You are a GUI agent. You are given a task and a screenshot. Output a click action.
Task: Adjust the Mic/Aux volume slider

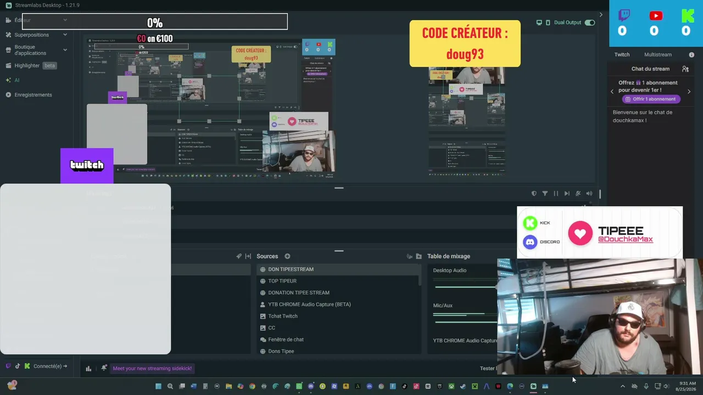tap(465, 321)
